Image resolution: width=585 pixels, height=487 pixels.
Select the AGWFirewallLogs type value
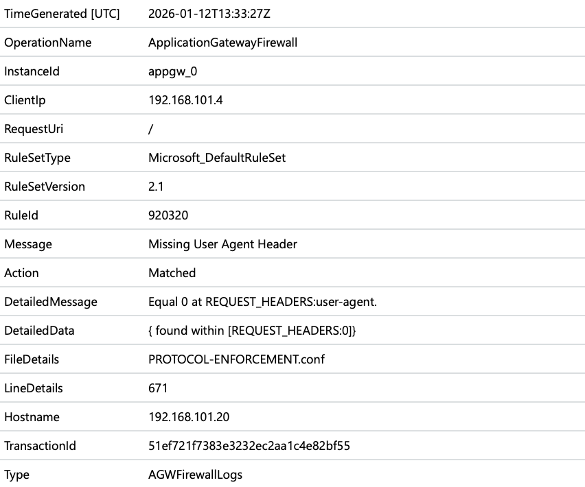195,475
